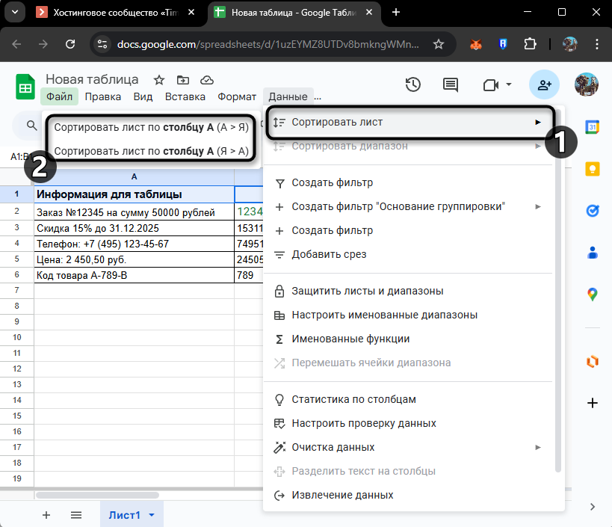Click the add new sheet plus button

tap(46, 515)
